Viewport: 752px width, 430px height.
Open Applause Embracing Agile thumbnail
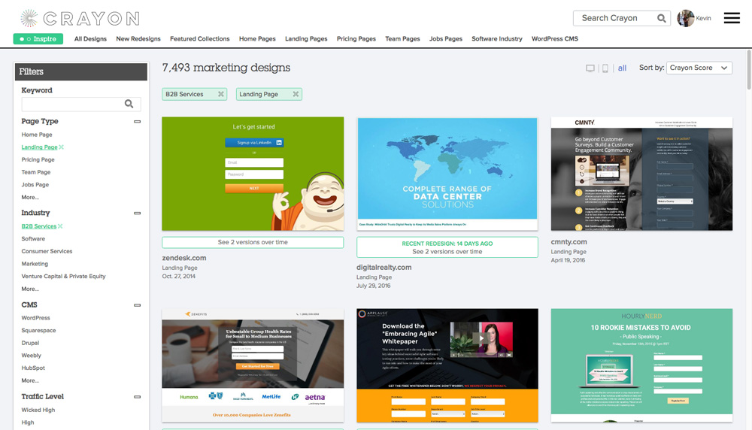click(447, 365)
